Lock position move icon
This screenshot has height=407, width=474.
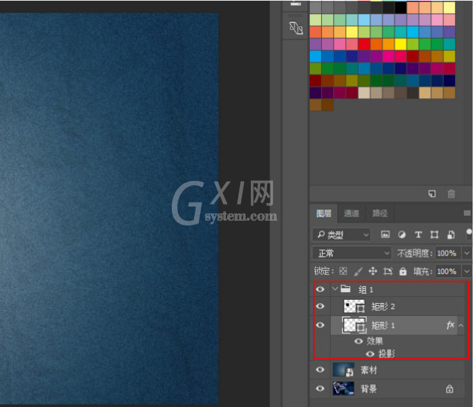pos(373,271)
